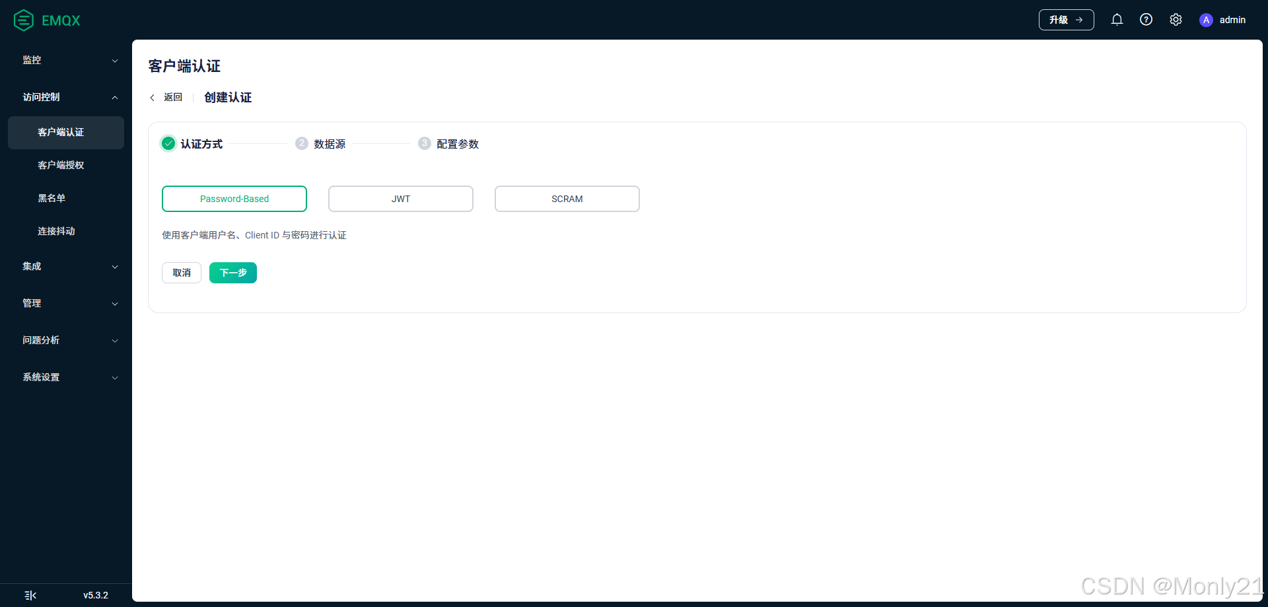
Task: Click the 客户端认证 page heading
Action: [184, 66]
